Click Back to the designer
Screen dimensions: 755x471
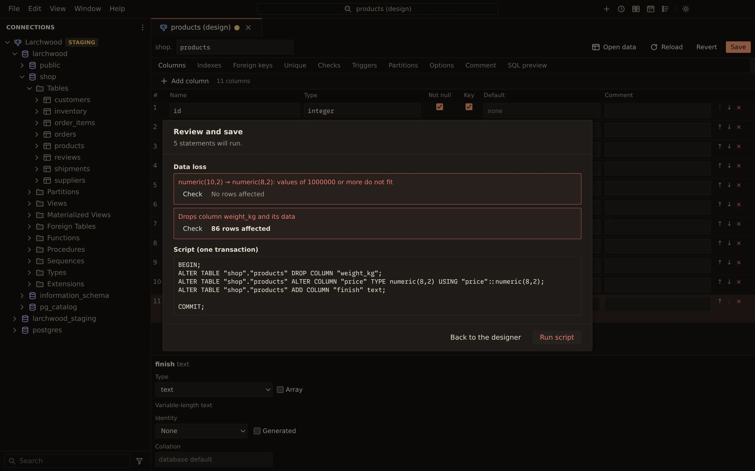(486, 337)
